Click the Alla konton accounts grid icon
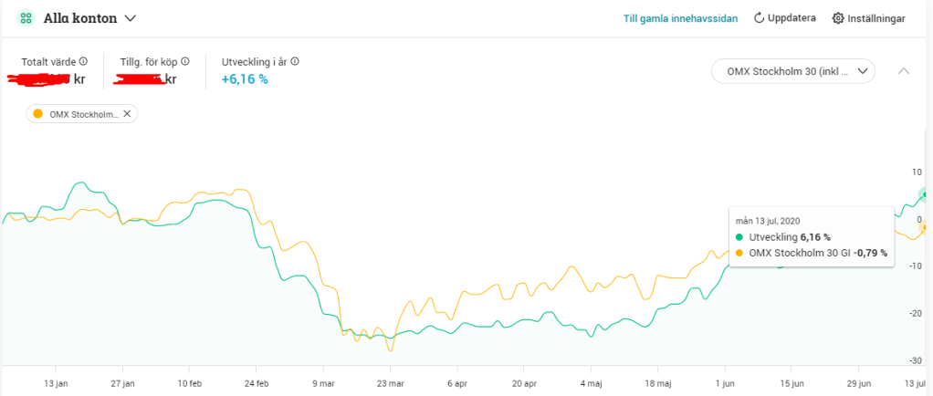The width and height of the screenshot is (933, 396). click(x=26, y=18)
